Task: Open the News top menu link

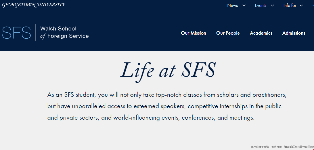Action: [x=233, y=6]
